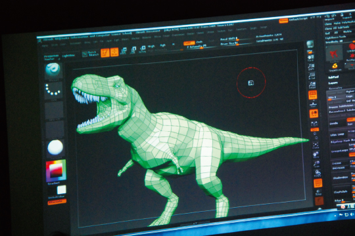Open the Projection Master button
The width and height of the screenshot is (355, 236).
click(x=51, y=58)
